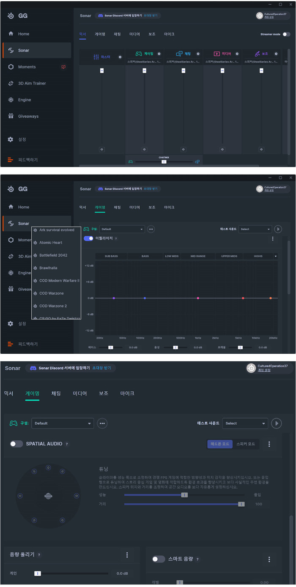Click the 스마트 음량 help question mark icon
Screen dimensions: 296x587
tap(197, 559)
